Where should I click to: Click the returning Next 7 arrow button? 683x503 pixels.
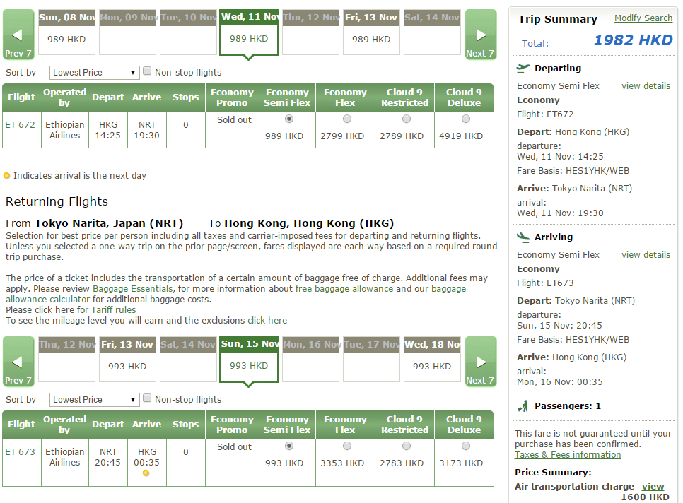click(x=481, y=362)
